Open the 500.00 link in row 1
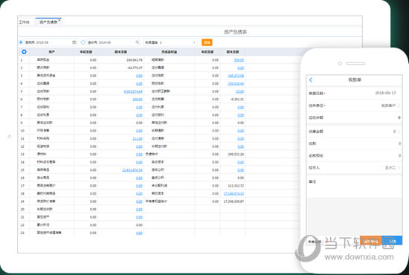The height and width of the screenshot is (275, 409). (x=239, y=60)
